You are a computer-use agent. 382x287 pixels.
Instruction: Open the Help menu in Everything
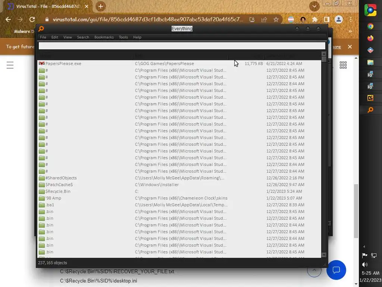(x=137, y=37)
